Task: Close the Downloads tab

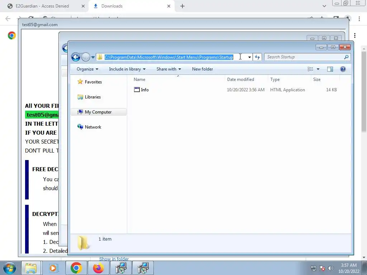Action: point(169,6)
